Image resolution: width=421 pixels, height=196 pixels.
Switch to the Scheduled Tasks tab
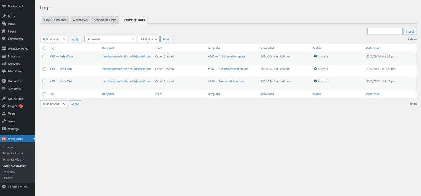pyautogui.click(x=105, y=20)
